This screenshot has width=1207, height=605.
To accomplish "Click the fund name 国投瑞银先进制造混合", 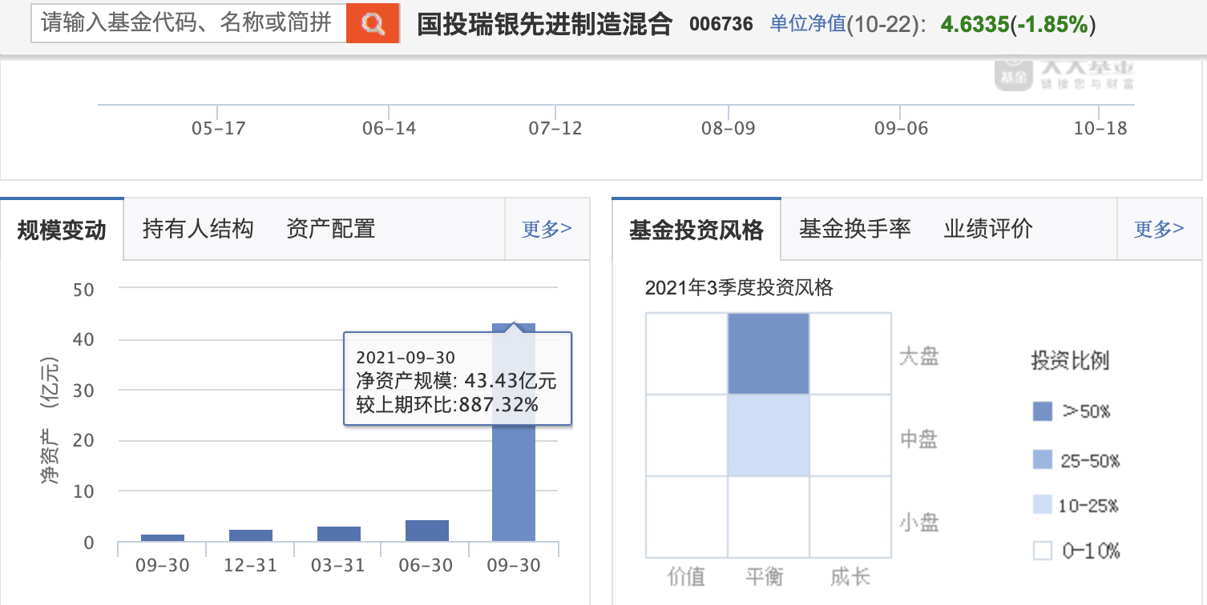I will tap(544, 24).
